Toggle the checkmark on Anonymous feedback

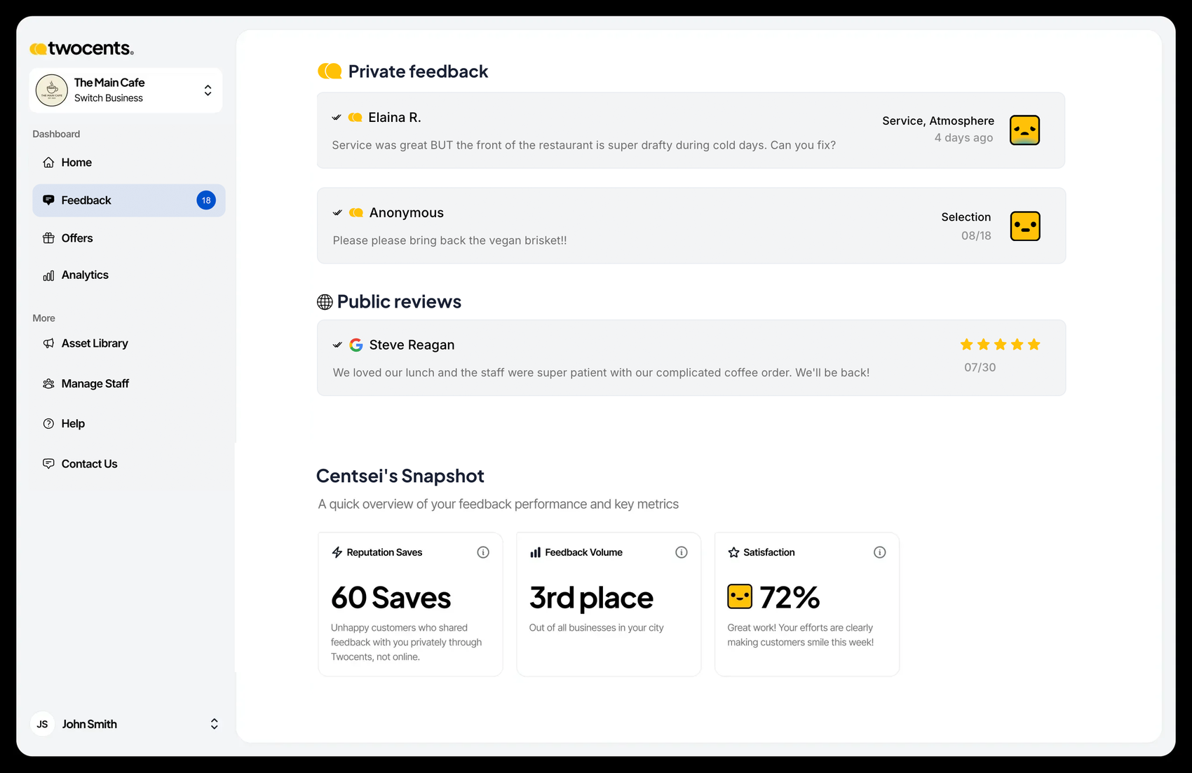337,212
